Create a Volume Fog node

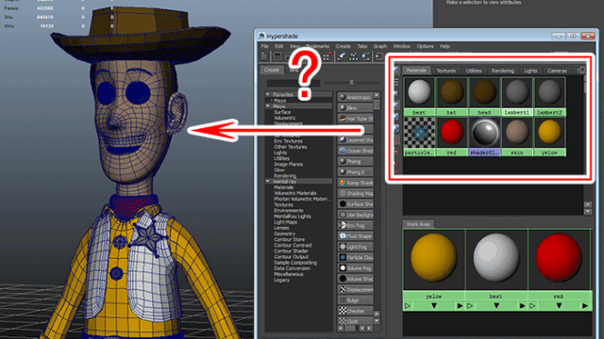[355, 268]
